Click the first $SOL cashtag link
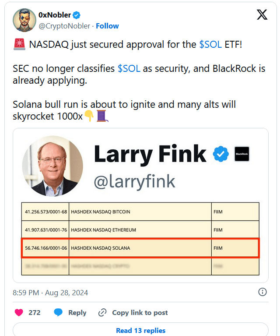Viewport: 280px width, 336px height. pyautogui.click(x=210, y=44)
